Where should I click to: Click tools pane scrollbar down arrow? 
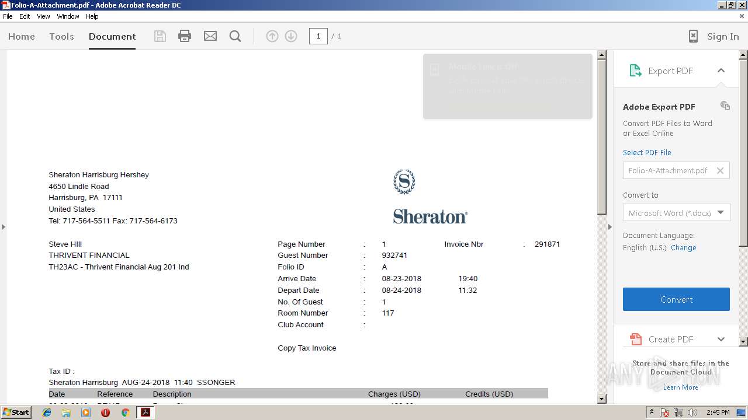[x=743, y=341]
